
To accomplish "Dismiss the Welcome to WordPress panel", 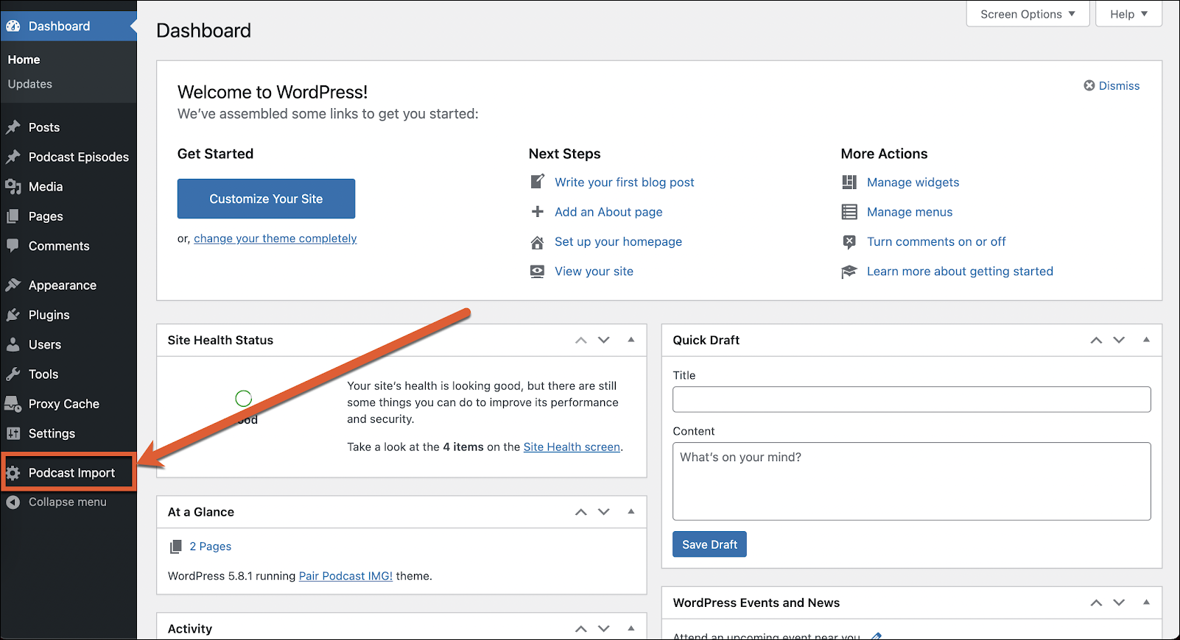I will point(1111,86).
